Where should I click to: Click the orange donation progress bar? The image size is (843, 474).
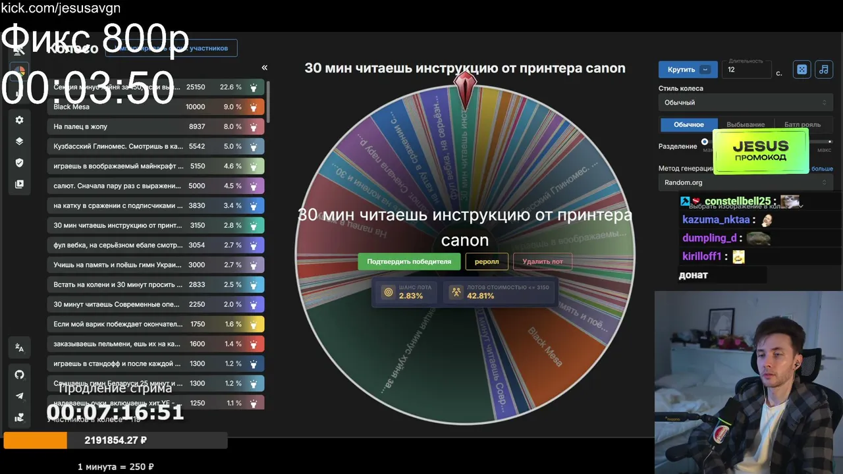coord(35,440)
